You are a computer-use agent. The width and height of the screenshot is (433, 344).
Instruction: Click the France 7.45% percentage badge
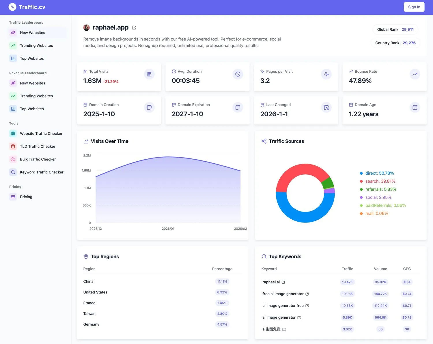point(222,303)
